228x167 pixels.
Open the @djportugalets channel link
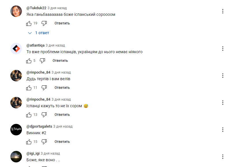pyautogui.click(x=39, y=126)
